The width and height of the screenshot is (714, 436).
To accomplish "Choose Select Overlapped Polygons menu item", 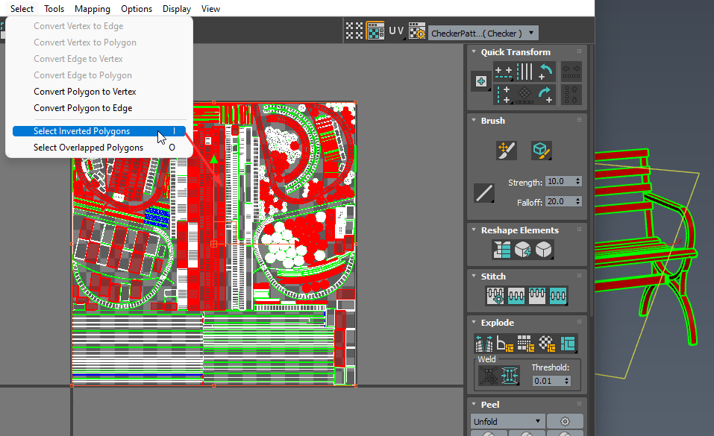I will tap(88, 148).
